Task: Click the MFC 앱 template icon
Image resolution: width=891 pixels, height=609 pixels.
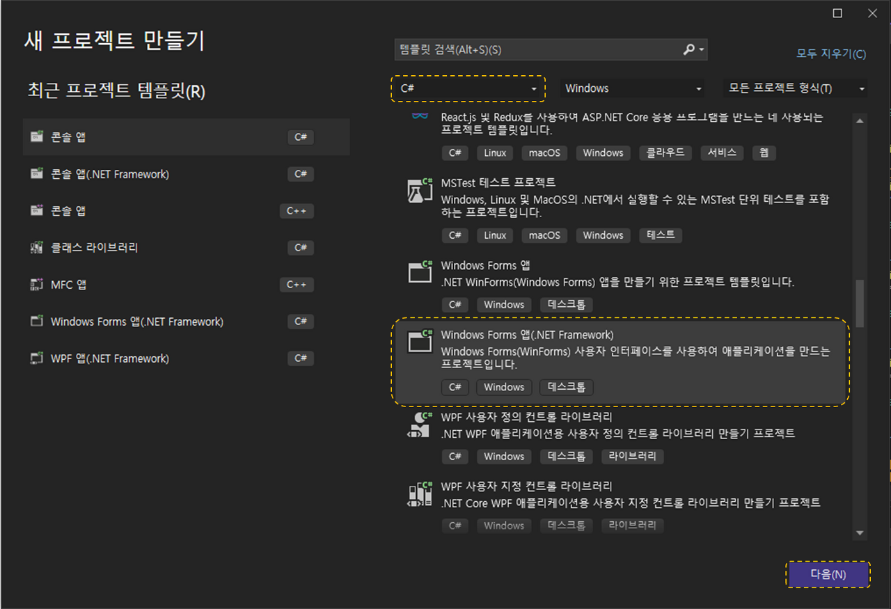Action: (37, 285)
